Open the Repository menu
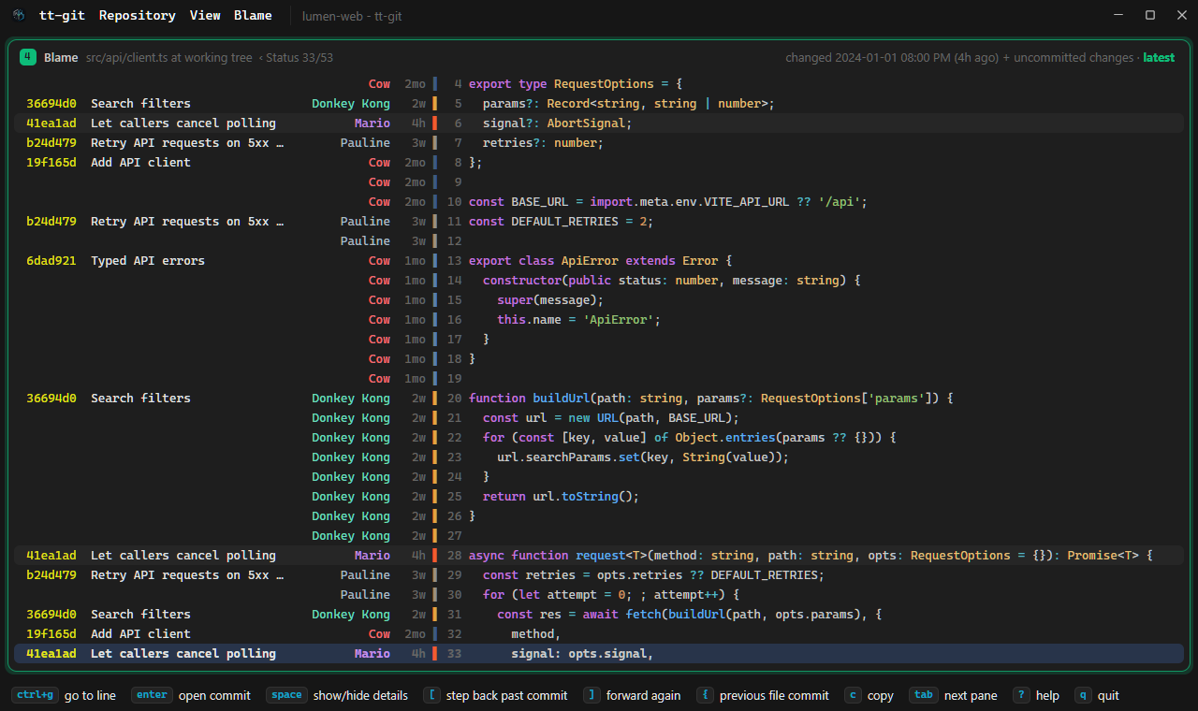 tap(138, 15)
